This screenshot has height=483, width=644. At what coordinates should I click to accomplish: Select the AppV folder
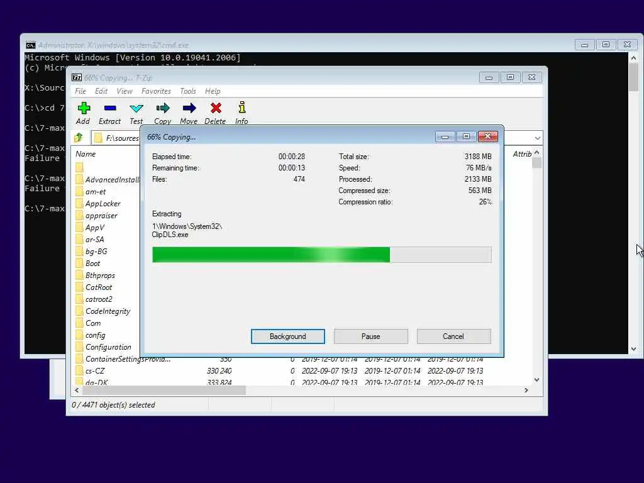[95, 228]
